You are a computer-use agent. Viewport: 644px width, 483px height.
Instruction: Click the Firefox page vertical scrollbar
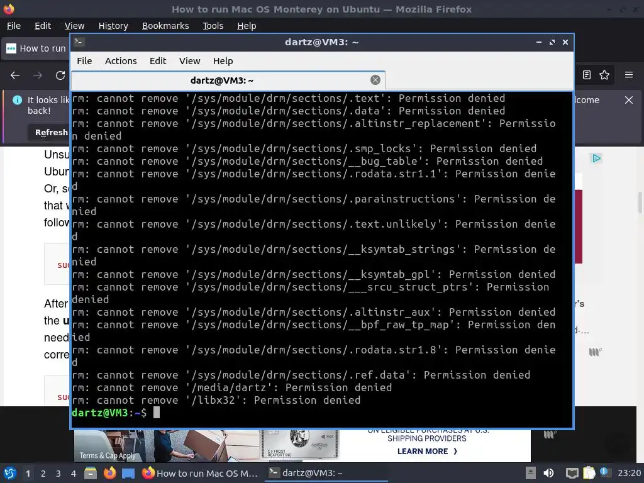640,203
